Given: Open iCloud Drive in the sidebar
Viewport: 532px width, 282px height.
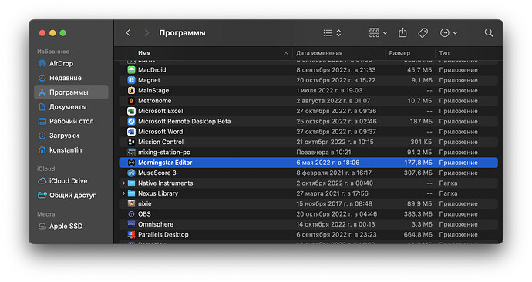Looking at the screenshot, I should click(71, 181).
